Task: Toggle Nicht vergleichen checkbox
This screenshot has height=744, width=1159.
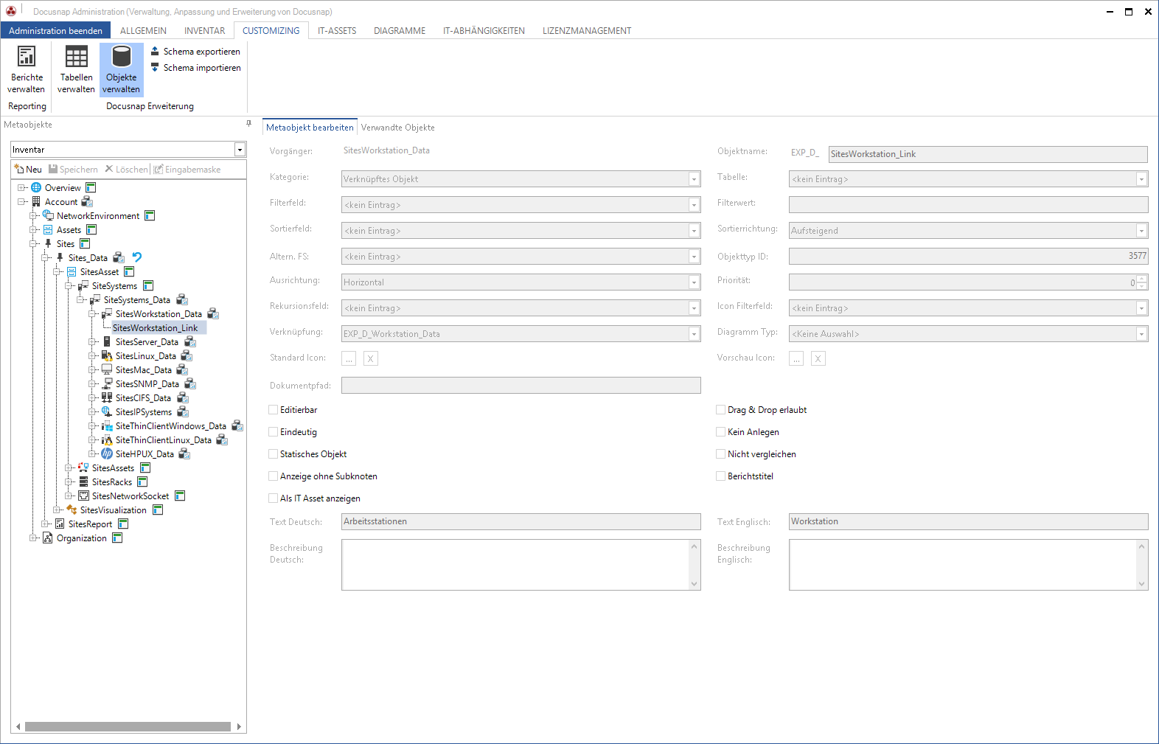Action: point(721,454)
